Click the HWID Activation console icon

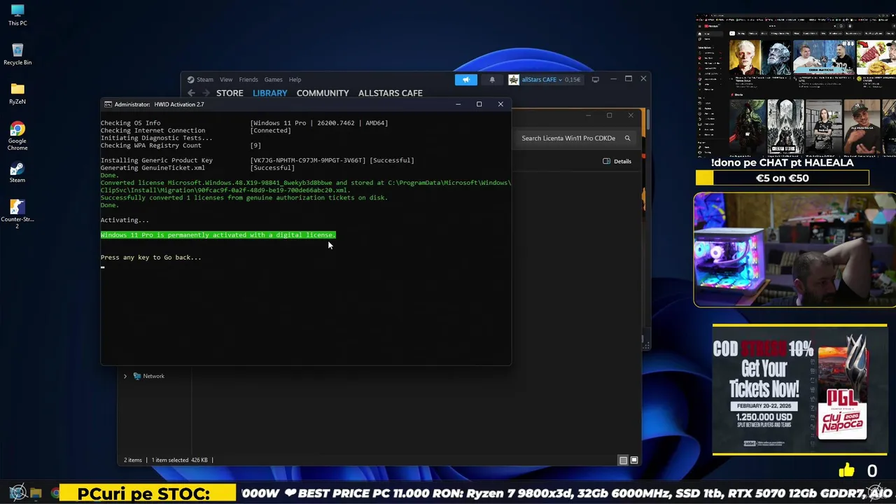pyautogui.click(x=108, y=104)
